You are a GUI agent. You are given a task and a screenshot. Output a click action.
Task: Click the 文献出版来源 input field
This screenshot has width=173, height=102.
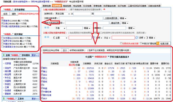tap(81, 18)
